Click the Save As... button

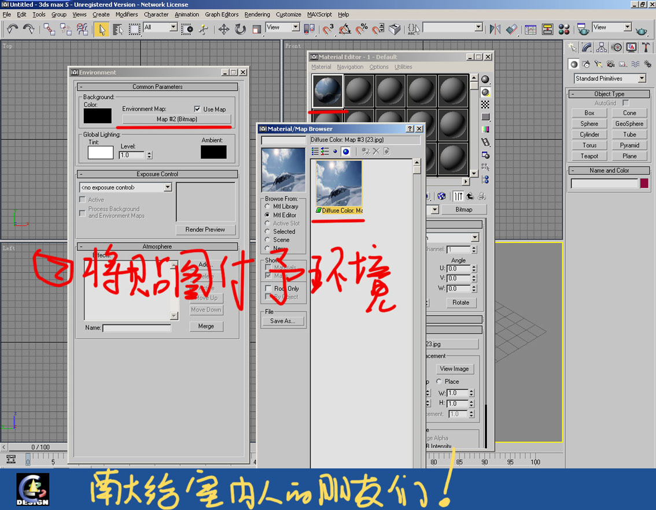pyautogui.click(x=283, y=321)
